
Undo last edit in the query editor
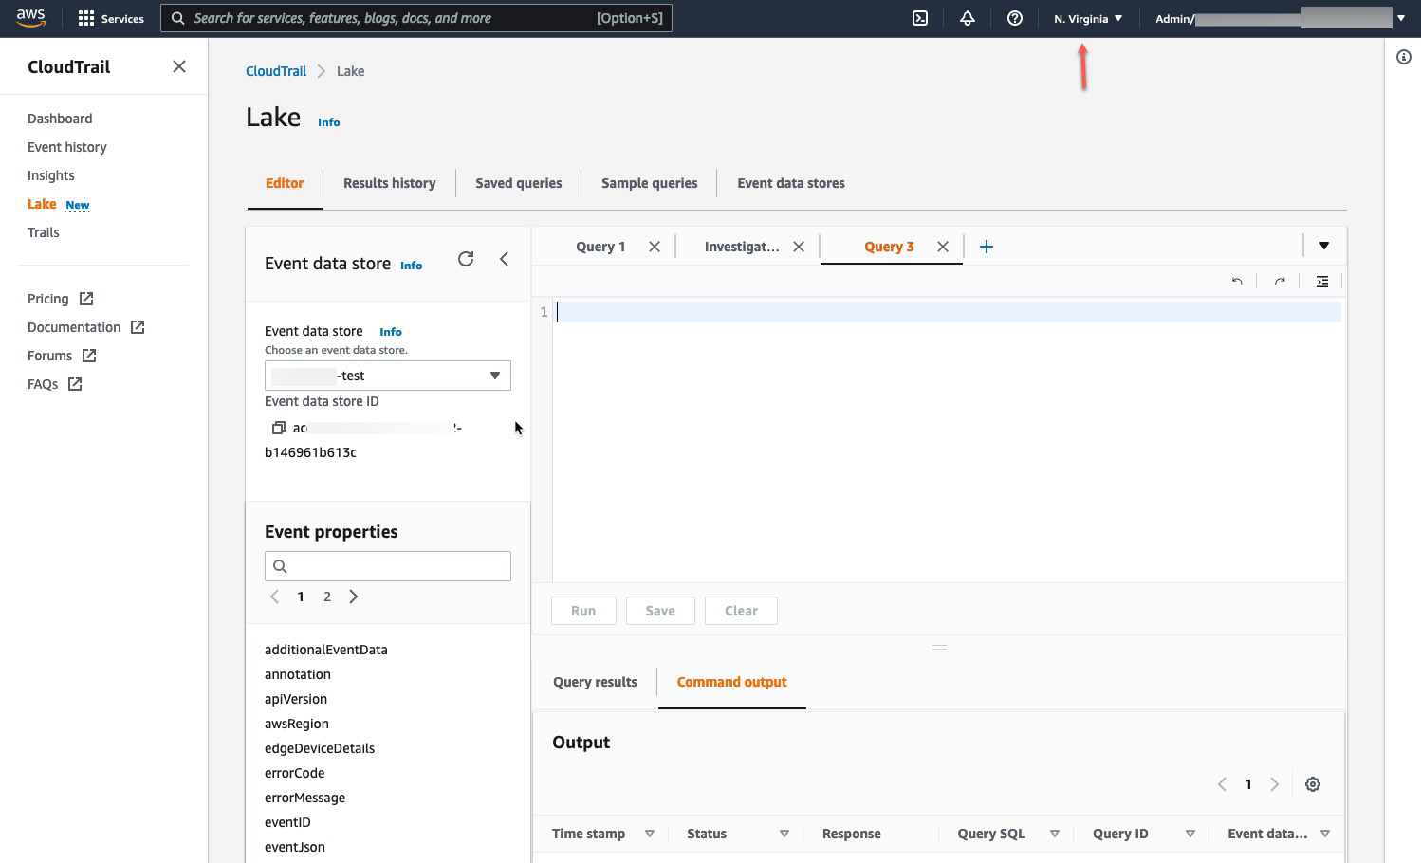coord(1237,281)
